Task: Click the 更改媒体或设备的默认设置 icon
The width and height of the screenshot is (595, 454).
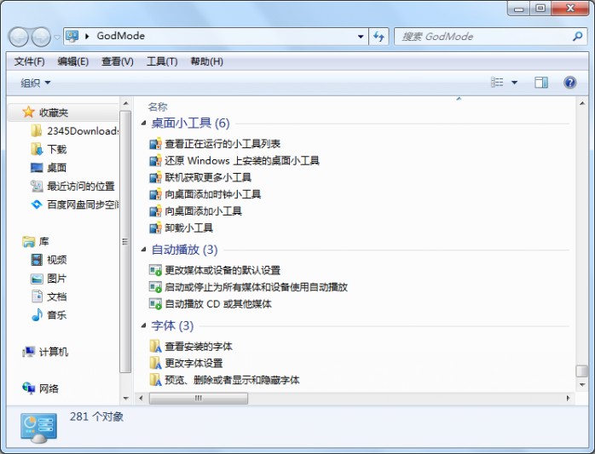Action: pos(155,270)
